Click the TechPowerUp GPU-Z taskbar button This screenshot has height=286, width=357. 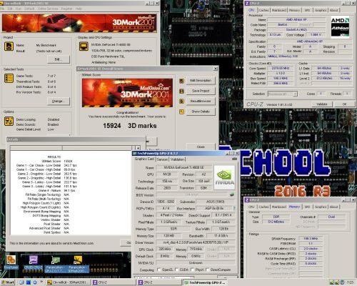click(206, 282)
